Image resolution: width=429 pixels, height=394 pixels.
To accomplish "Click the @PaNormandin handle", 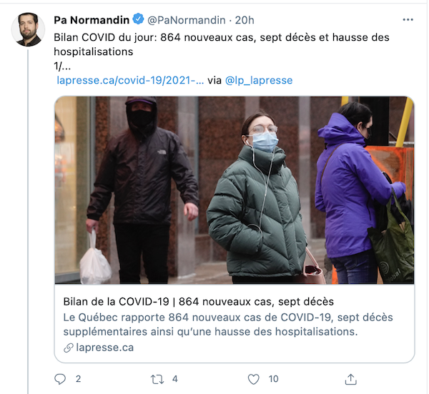I will click(187, 20).
